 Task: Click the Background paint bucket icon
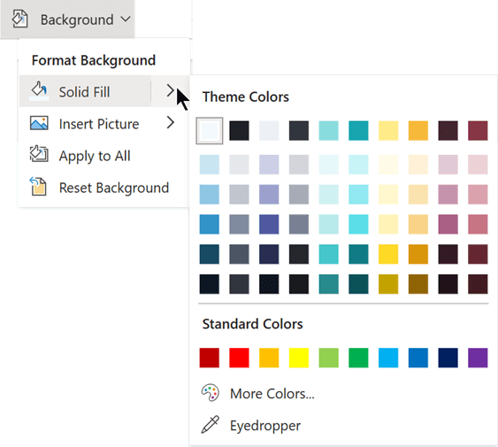[19, 19]
